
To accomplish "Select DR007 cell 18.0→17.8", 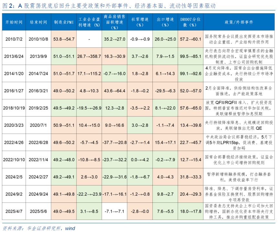I will pyautogui.click(x=191, y=212).
